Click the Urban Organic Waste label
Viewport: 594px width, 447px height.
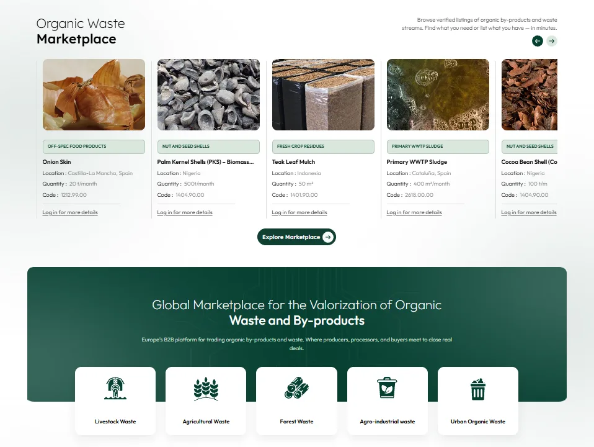point(477,422)
